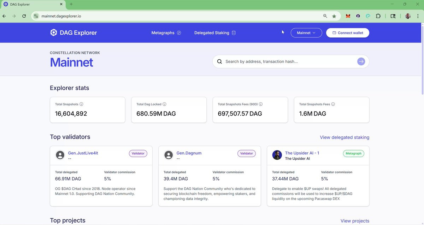
Task: Open the MetaMask fox extension
Action: (348, 16)
